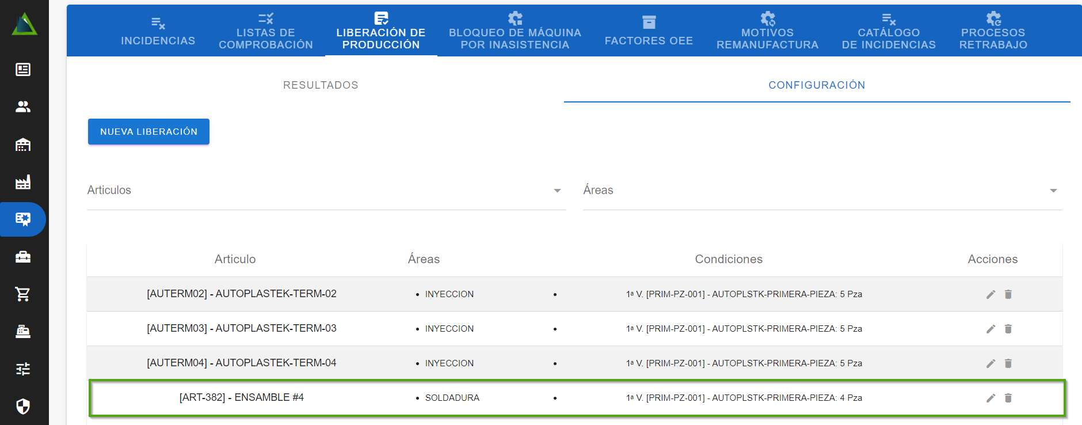Image resolution: width=1082 pixels, height=425 pixels.
Task: Open the shopping cart icon in sidebar
Action: (23, 294)
